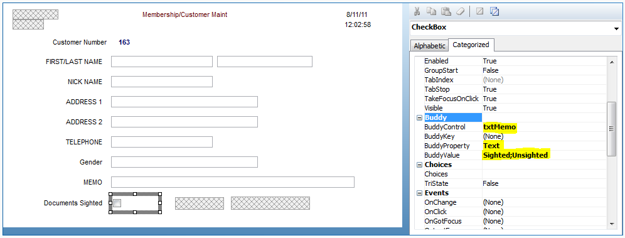Click the ADDRESS 2 input field
625x238 pixels.
184,122
